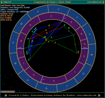Click the Midheaven axis marker at top
This screenshot has width=105, height=98.
[63, 18]
